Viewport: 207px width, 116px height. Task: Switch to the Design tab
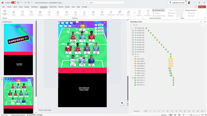point(26,7)
